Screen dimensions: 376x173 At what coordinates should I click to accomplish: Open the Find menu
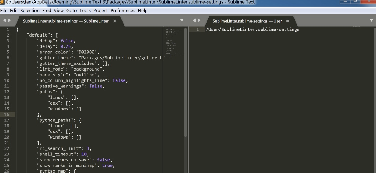click(x=47, y=11)
